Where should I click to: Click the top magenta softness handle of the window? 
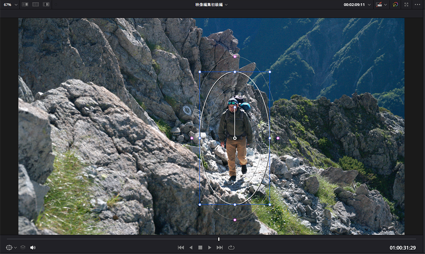click(235, 56)
